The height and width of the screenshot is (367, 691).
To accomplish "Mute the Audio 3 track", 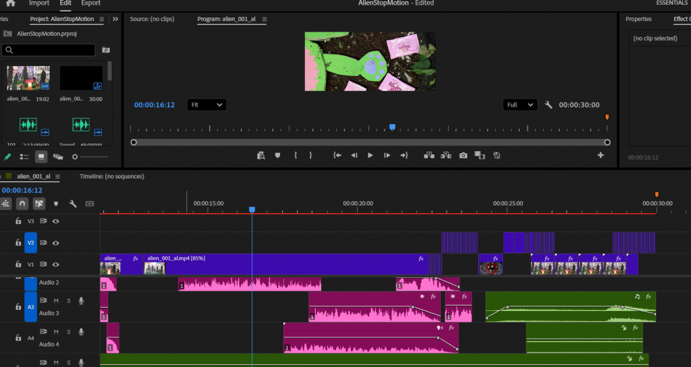I will tap(56, 300).
